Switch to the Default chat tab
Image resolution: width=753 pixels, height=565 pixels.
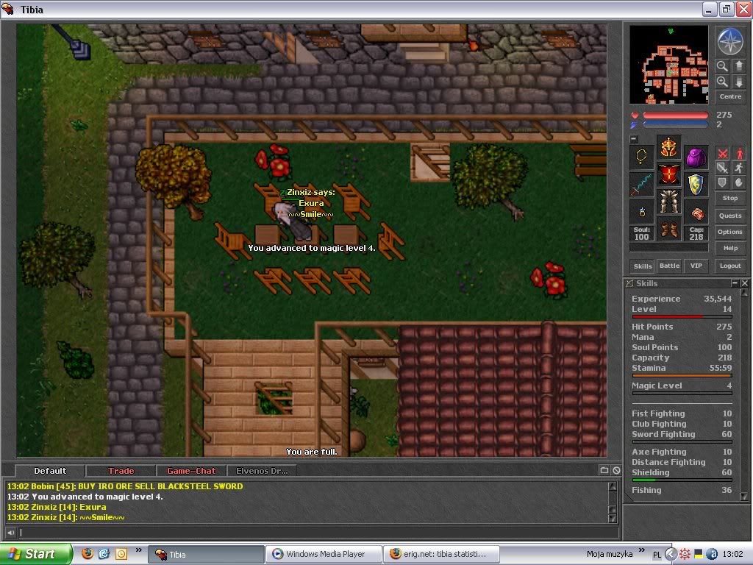pyautogui.click(x=50, y=471)
